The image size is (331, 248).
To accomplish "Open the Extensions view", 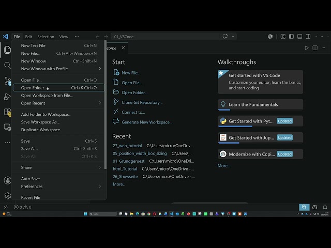I will (x=8, y=112).
